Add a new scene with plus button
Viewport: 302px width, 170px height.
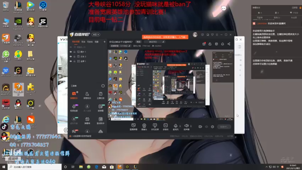point(105,42)
